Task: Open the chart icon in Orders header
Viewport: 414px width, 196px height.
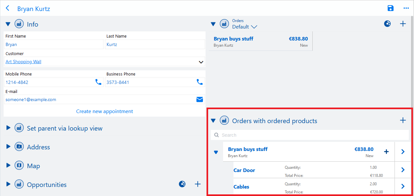Action: (387, 24)
